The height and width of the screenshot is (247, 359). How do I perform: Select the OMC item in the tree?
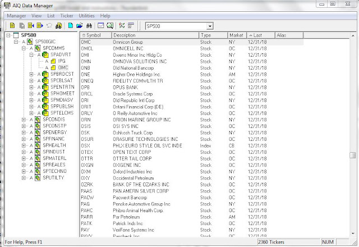[x=63, y=67]
